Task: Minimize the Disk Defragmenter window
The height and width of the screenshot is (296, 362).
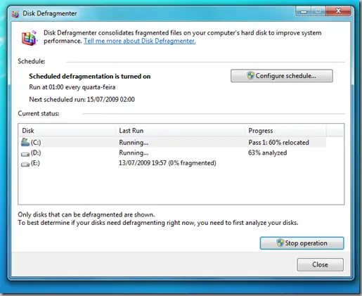Action: pos(304,11)
